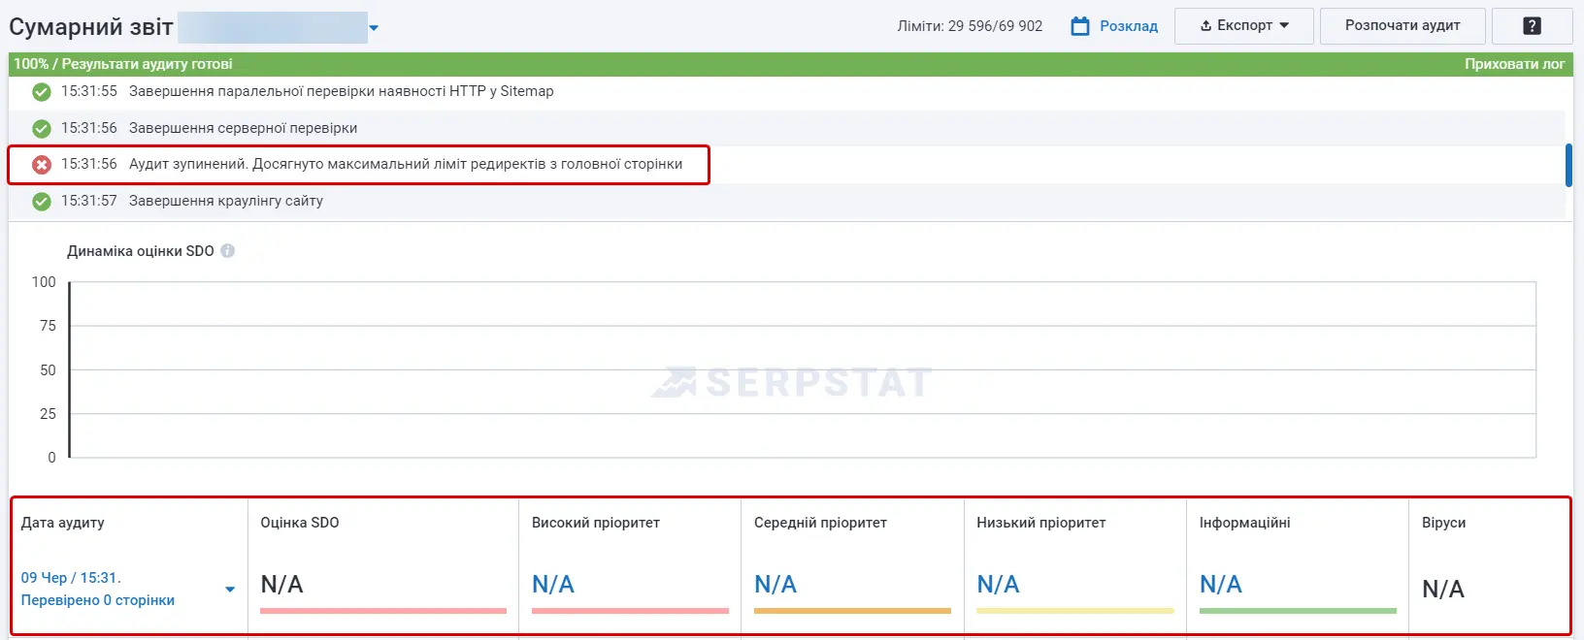Image resolution: width=1584 pixels, height=640 pixels.
Task: Click the green 100% progress bar
Action: click(791, 64)
